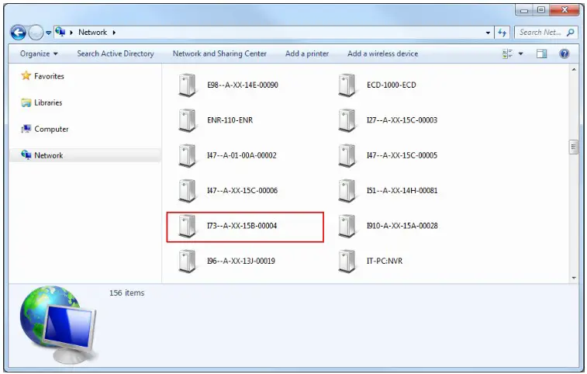The width and height of the screenshot is (587, 374).
Task: Select the ECD-1000-ECD label
Action: click(x=392, y=85)
